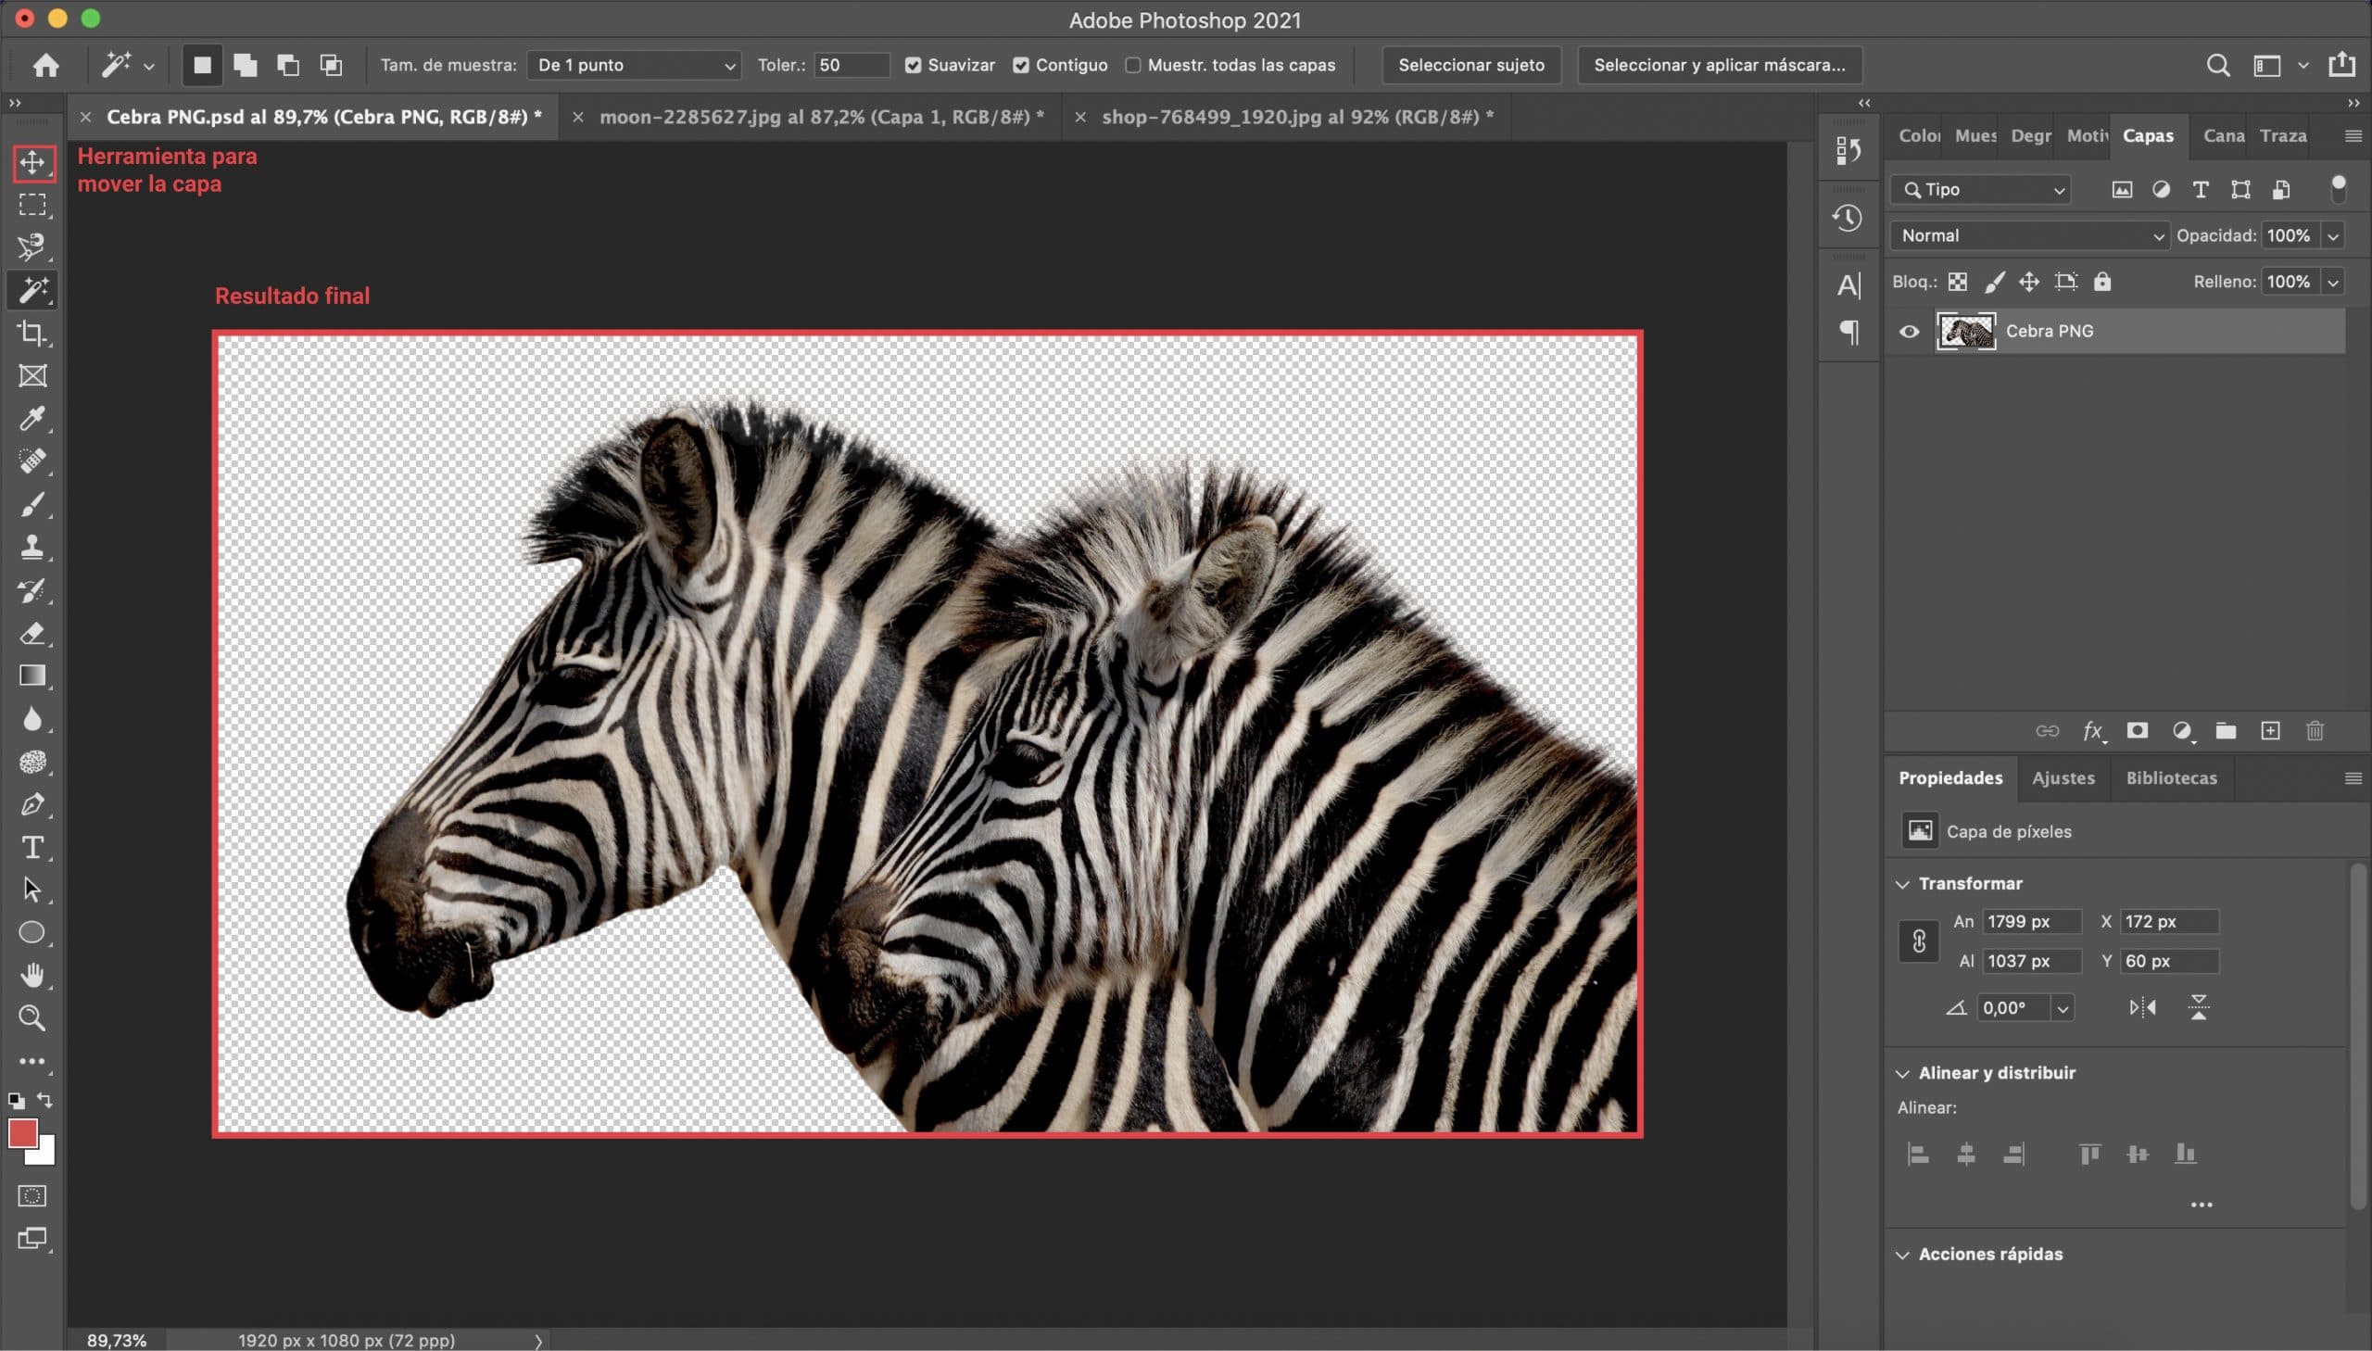The image size is (2372, 1351).
Task: Select the History Brush tool
Action: click(32, 590)
